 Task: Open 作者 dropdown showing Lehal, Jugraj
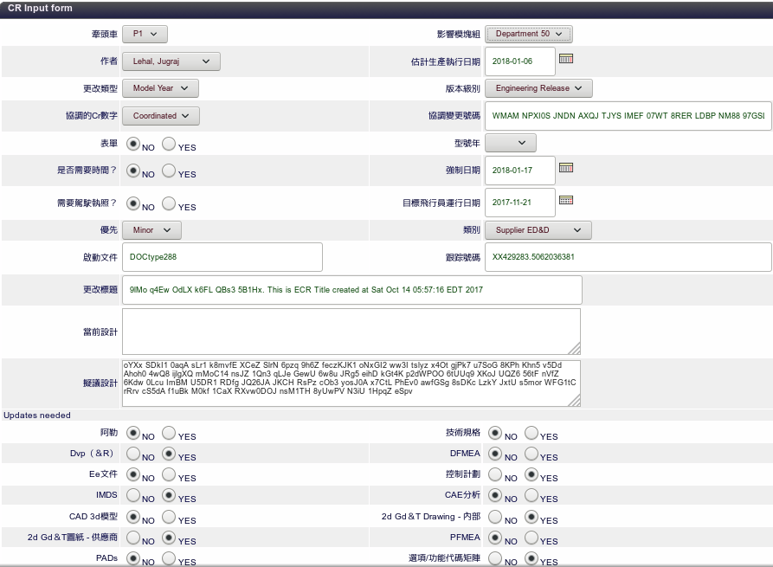171,61
